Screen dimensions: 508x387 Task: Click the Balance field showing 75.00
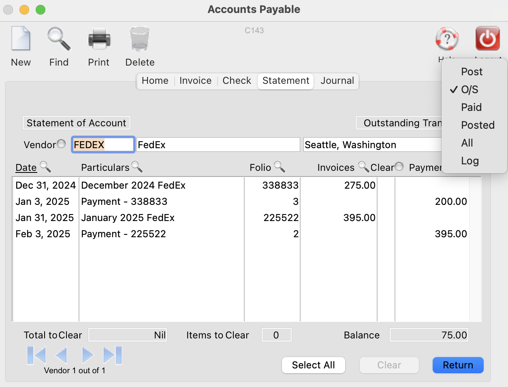coord(429,335)
